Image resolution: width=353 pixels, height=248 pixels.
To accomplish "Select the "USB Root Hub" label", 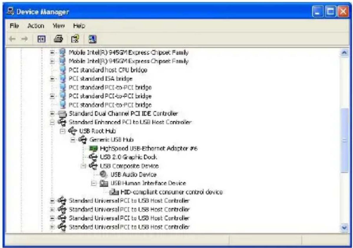I will (98, 131).
